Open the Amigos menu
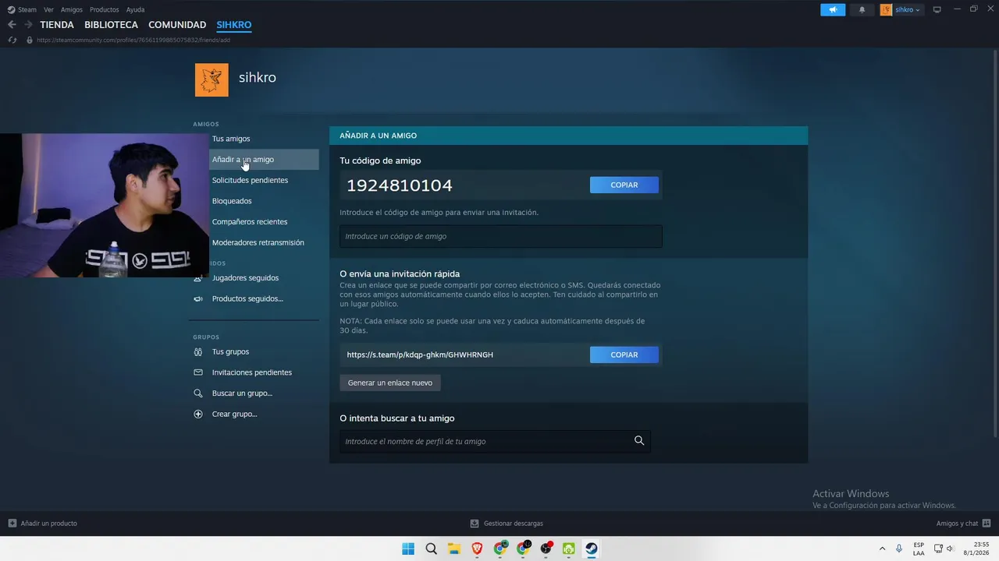The width and height of the screenshot is (999, 561). point(72,9)
